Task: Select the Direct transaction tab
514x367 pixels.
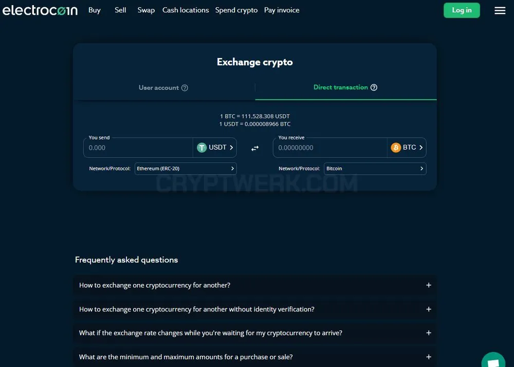Action: [346, 88]
